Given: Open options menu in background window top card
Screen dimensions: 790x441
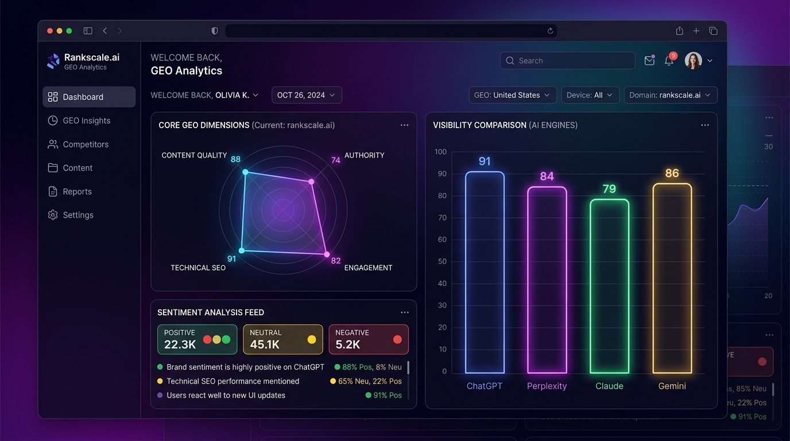Looking at the screenshot, I should (x=769, y=118).
